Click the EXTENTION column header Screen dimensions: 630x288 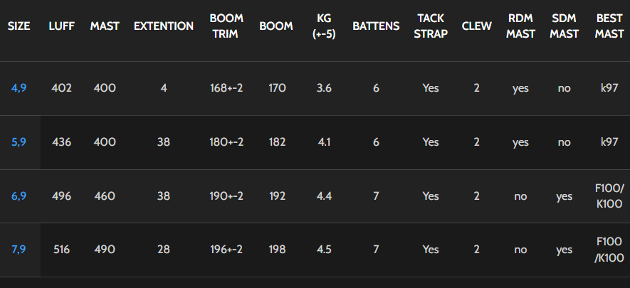coord(164,26)
